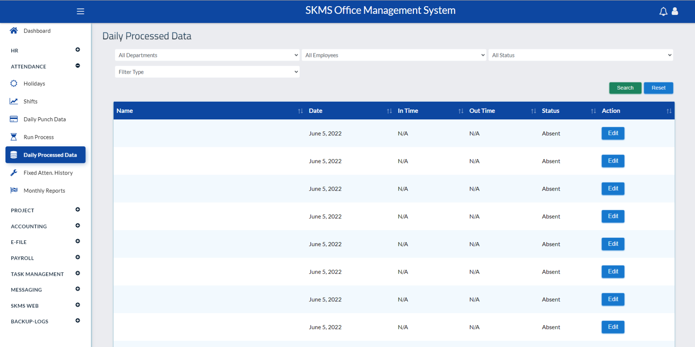This screenshot has width=695, height=347.
Task: Edit the fourth table row
Action: click(613, 216)
